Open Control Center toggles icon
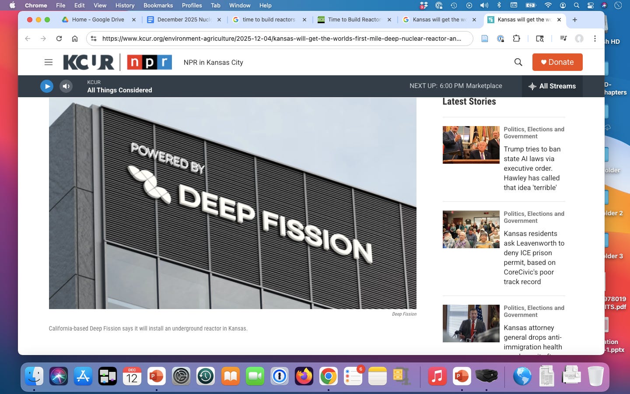The height and width of the screenshot is (394, 630). (591, 5)
